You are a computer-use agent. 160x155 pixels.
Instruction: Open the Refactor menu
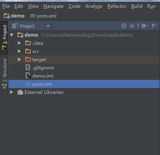click(117, 6)
